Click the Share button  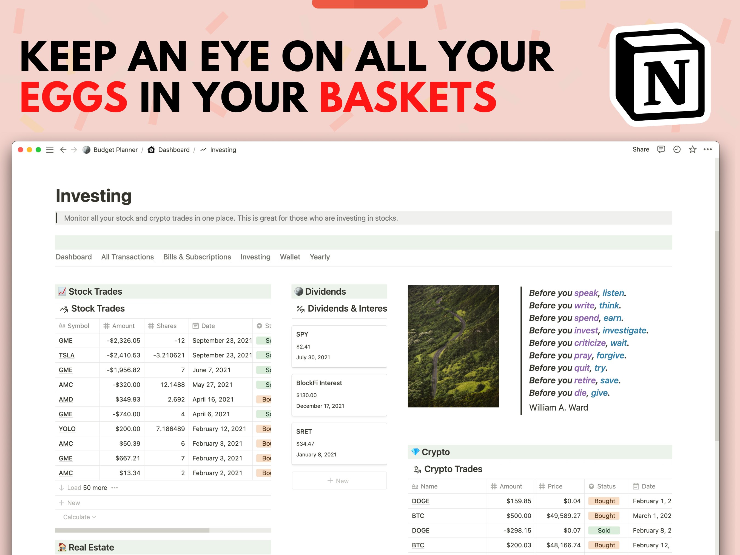pos(641,149)
